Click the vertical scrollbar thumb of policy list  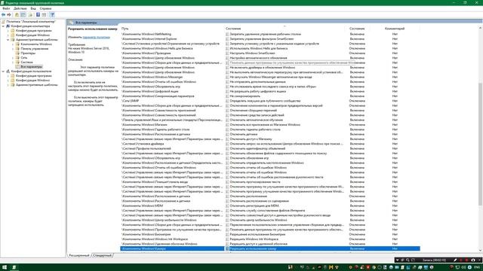480,144
